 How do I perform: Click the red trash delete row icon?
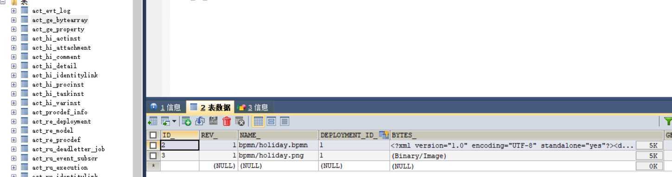[227, 121]
